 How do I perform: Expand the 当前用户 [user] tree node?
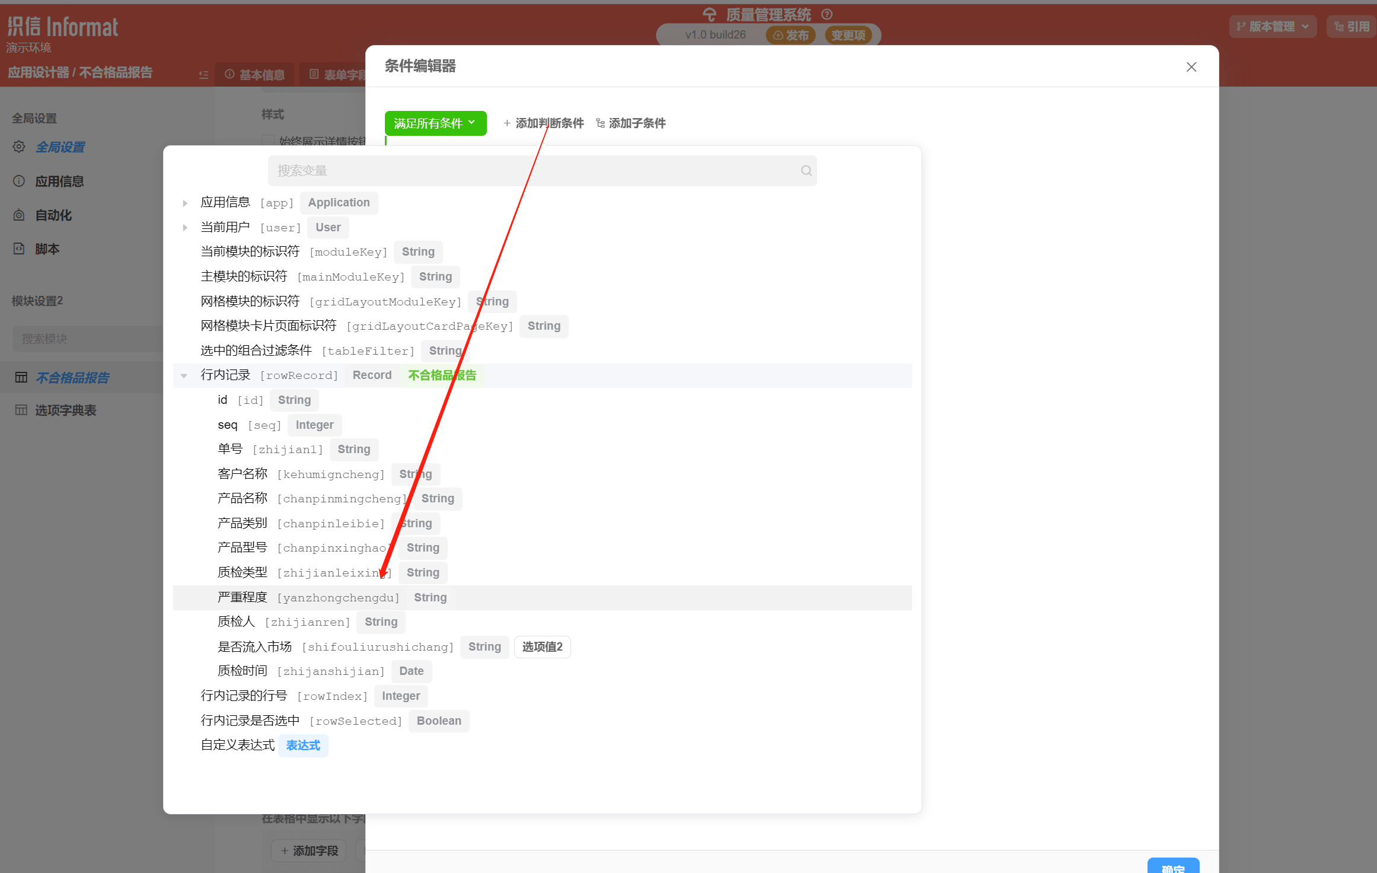[x=184, y=228]
